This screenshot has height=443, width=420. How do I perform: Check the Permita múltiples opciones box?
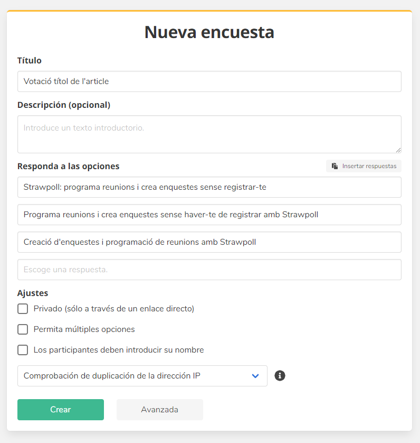click(x=23, y=329)
